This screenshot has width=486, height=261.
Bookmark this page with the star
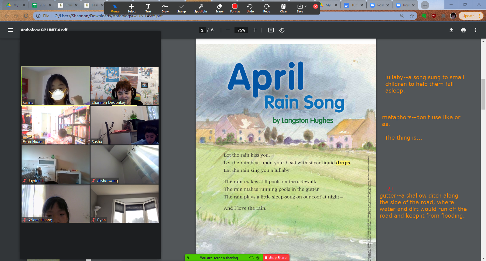(x=412, y=16)
